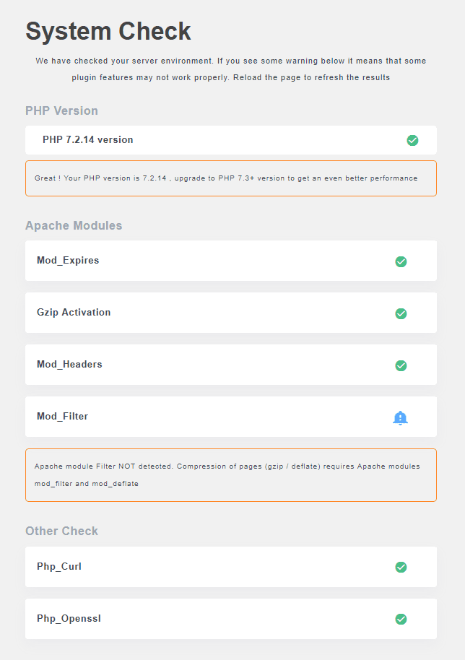Click the Apache Modules section heading
Viewport: 465px width, 660px height.
tap(74, 225)
